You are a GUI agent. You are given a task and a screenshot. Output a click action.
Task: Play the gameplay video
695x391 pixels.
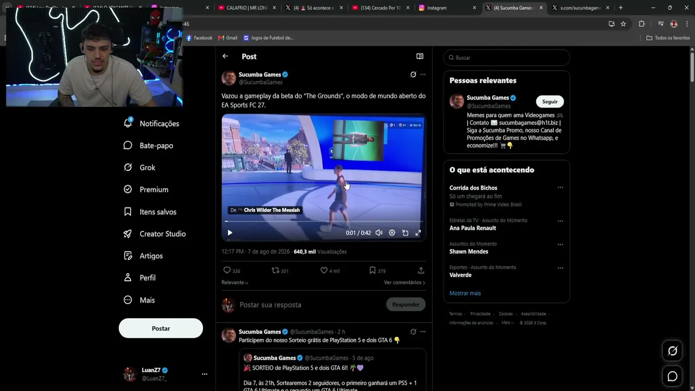tap(230, 233)
